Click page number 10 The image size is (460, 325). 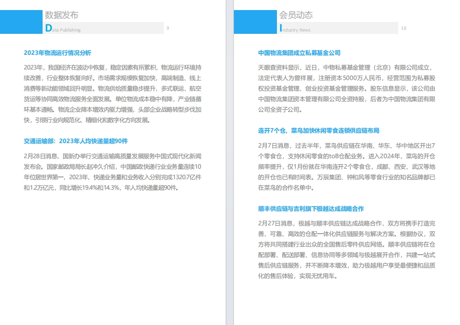(404, 28)
